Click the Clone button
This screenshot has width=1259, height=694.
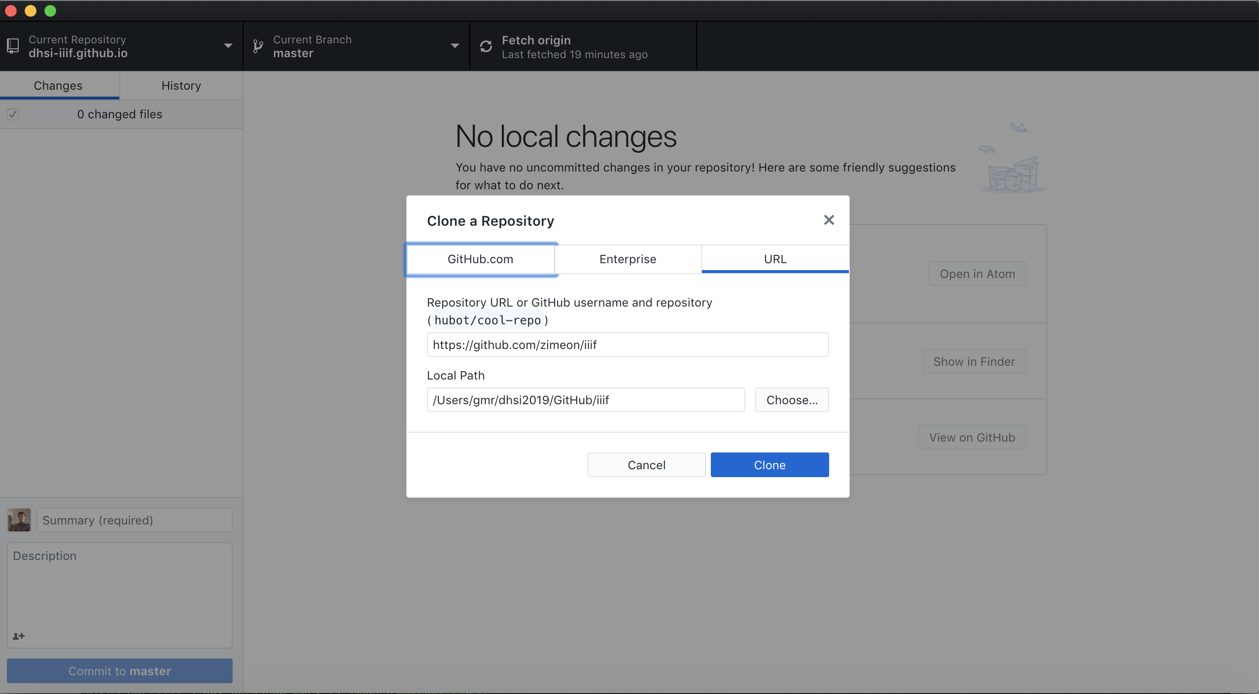769,465
